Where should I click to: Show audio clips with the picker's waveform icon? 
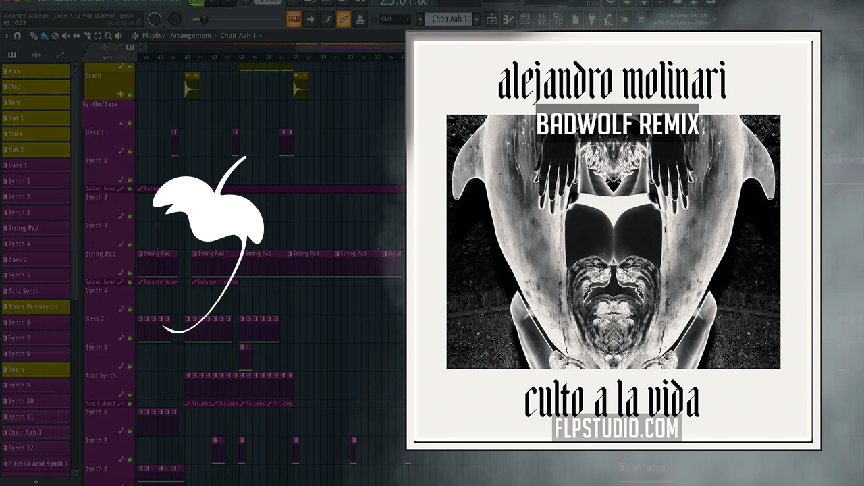coord(36,55)
